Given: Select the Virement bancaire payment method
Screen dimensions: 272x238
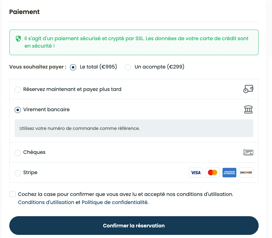Looking at the screenshot, I should (18, 110).
